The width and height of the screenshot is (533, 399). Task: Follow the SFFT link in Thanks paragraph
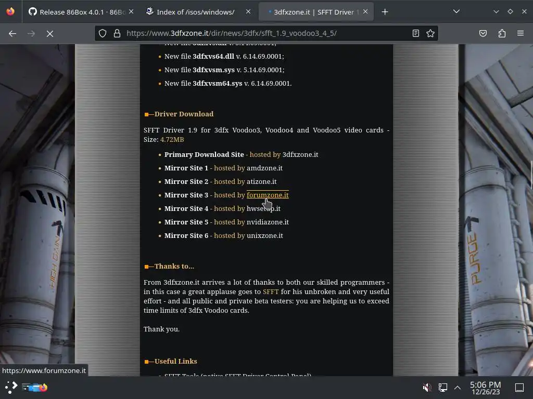tap(271, 292)
